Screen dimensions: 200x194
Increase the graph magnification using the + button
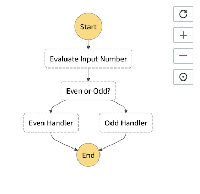pyautogui.click(x=183, y=35)
